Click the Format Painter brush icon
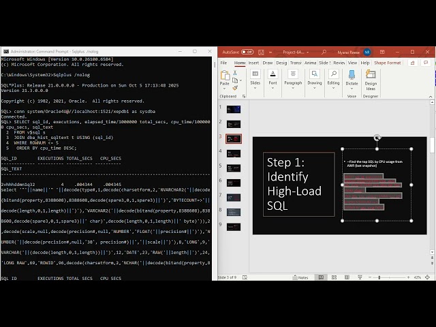436x327 pixels. point(235,88)
